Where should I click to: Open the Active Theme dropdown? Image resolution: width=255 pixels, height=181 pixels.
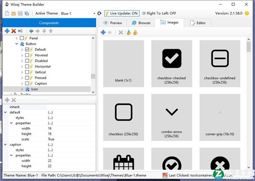point(94,14)
